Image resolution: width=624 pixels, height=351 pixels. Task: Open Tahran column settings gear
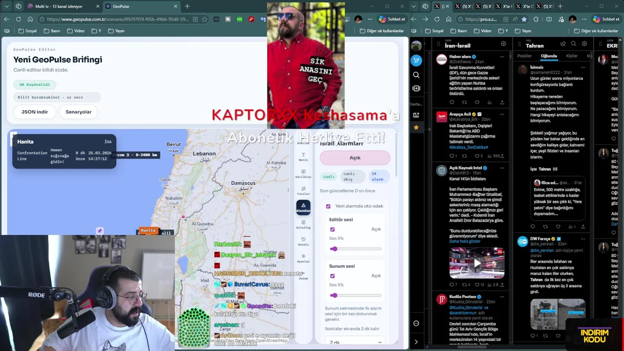pos(584,44)
